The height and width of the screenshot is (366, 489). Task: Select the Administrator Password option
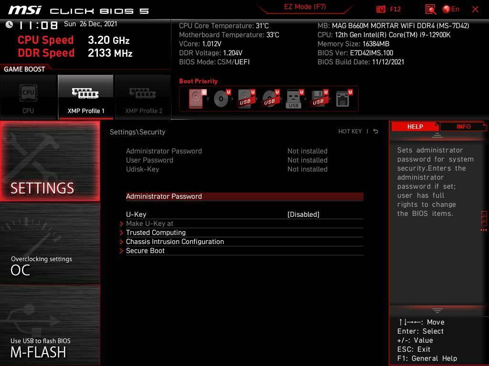tap(164, 196)
